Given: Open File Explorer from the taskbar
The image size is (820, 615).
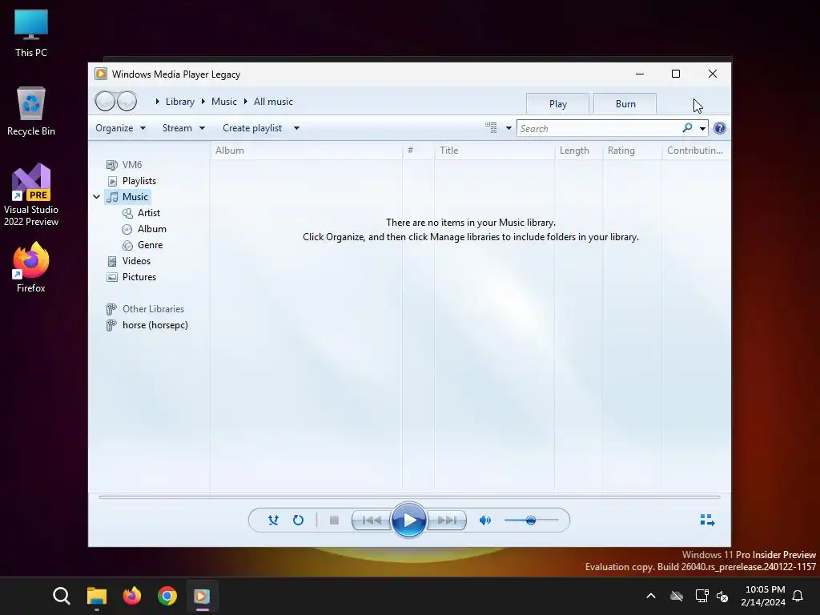Looking at the screenshot, I should click(97, 596).
